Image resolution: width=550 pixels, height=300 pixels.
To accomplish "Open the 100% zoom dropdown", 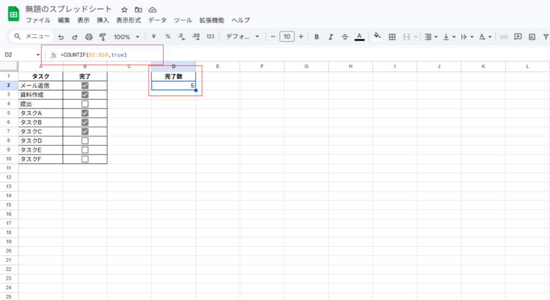I will [x=126, y=37].
